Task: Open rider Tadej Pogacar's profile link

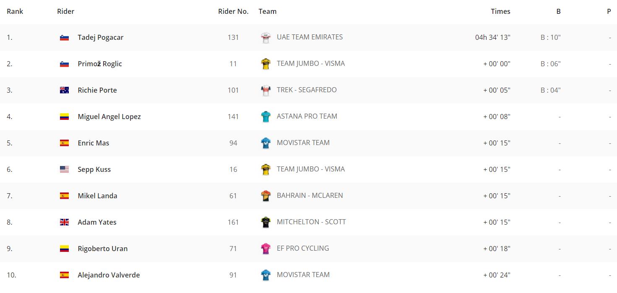Action: click(x=101, y=38)
